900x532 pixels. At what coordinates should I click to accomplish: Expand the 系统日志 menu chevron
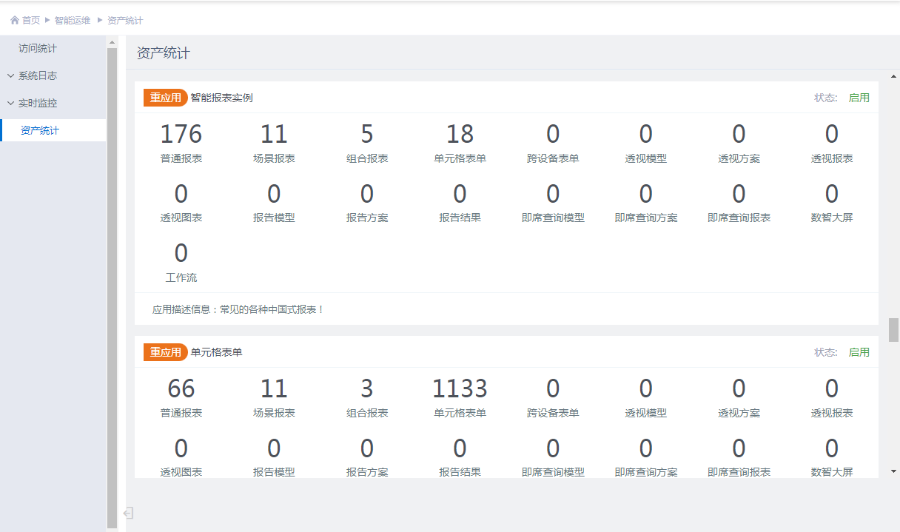pyautogui.click(x=10, y=75)
